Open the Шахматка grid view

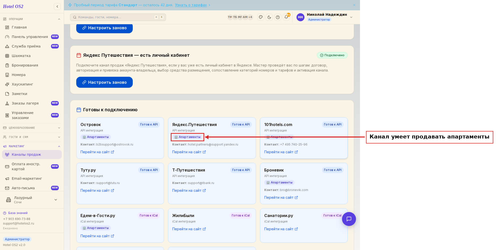(x=32, y=56)
